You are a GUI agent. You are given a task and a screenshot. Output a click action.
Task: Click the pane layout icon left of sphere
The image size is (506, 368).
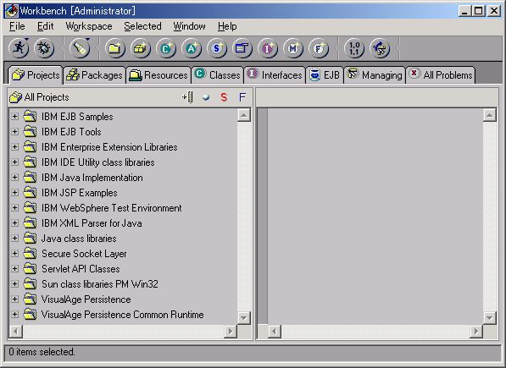tap(187, 97)
